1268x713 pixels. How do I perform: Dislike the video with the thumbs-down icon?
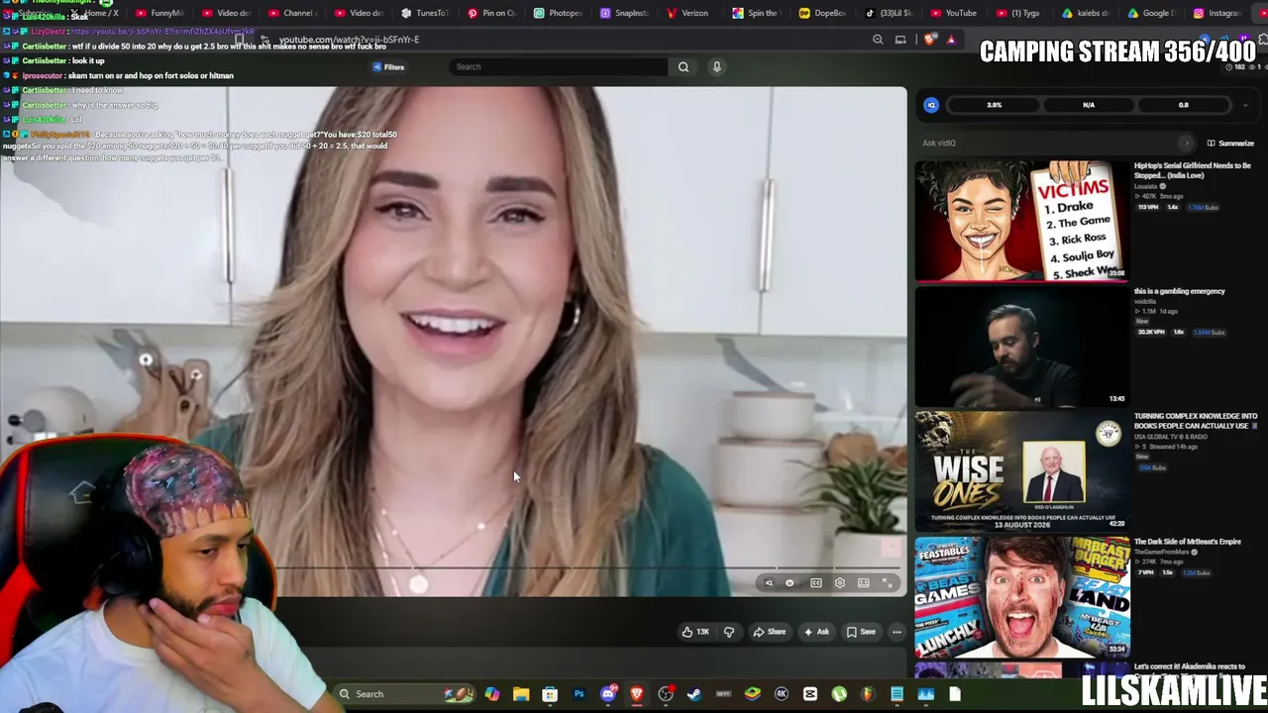tap(729, 632)
